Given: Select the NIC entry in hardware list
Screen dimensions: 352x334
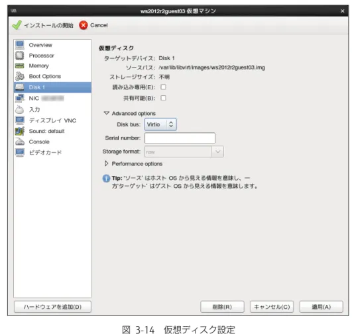Looking at the screenshot, I should tap(52, 98).
